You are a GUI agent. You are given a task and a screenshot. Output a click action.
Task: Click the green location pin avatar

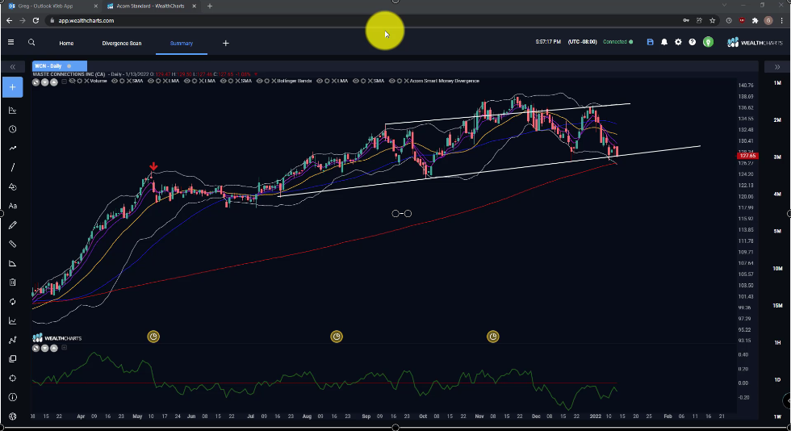tap(709, 43)
